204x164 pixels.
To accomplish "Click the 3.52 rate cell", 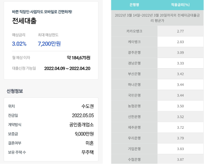I will (181, 117).
